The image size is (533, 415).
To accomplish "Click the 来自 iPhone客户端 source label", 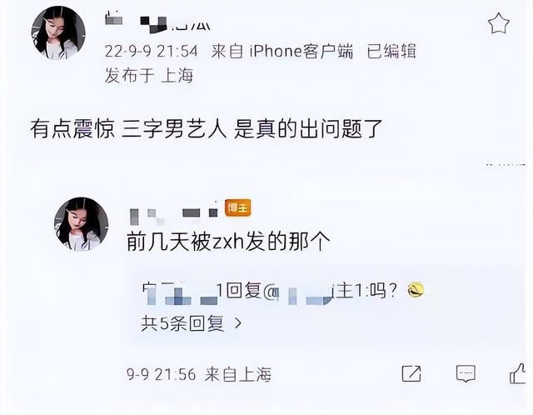I will click(282, 52).
